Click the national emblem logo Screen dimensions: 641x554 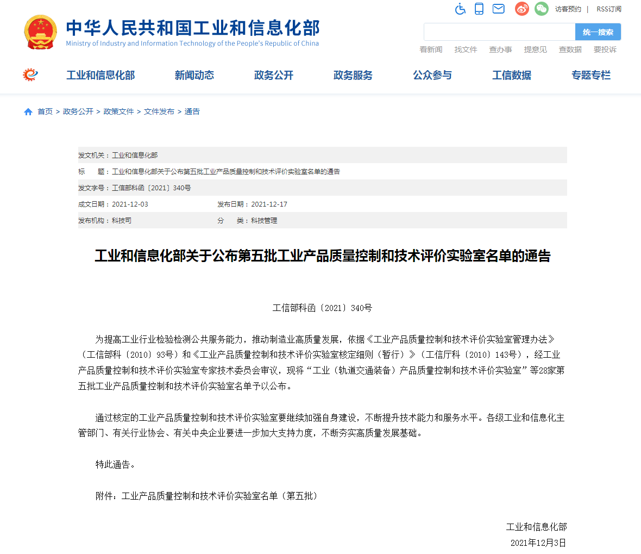click(x=40, y=33)
